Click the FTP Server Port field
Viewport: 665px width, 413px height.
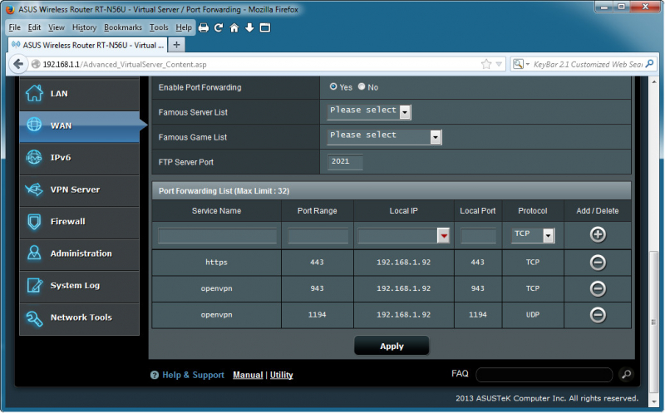344,162
